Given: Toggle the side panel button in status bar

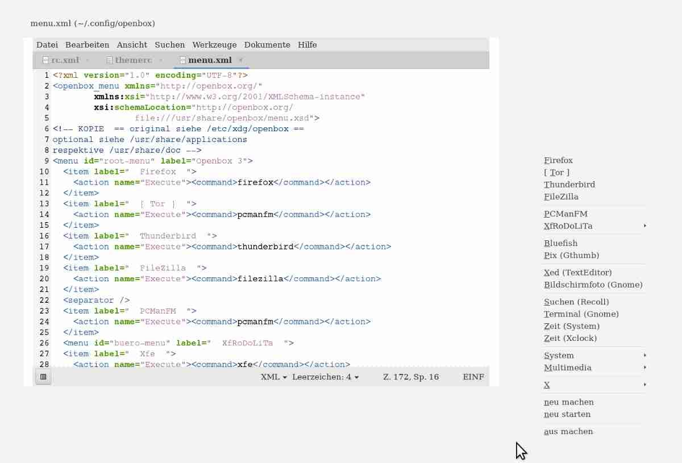Looking at the screenshot, I should (43, 377).
